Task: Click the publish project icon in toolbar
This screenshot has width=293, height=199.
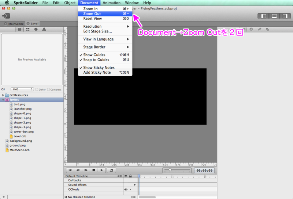Action: coord(6,16)
